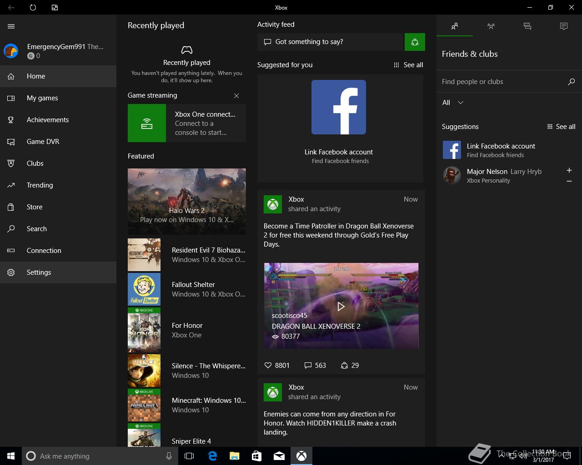The width and height of the screenshot is (582, 465).
Task: Open Achievements page
Action: coord(58,120)
